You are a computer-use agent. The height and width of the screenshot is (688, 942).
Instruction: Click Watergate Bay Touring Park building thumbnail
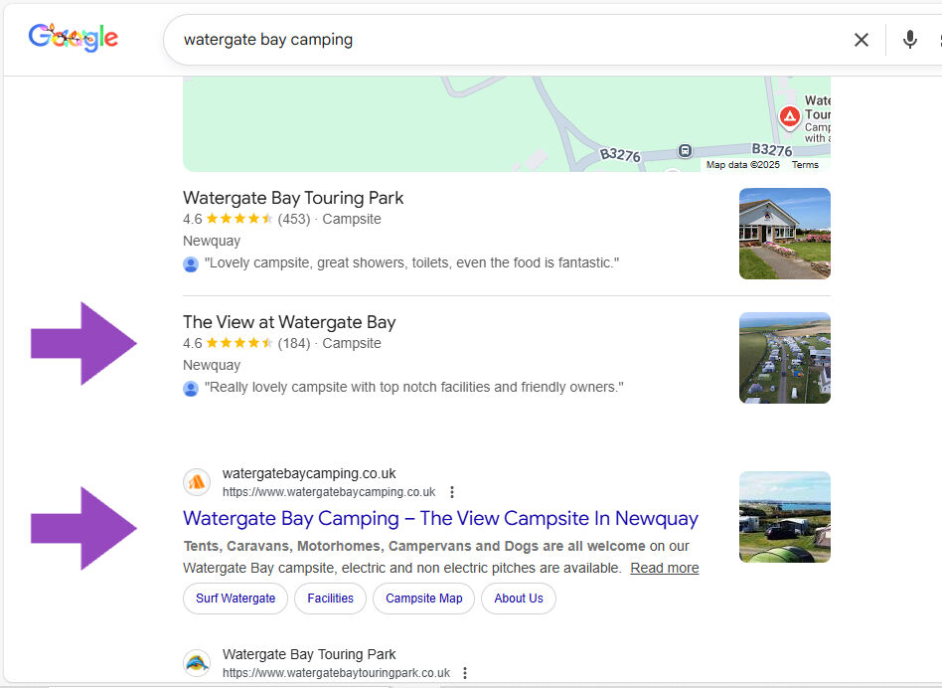point(784,234)
